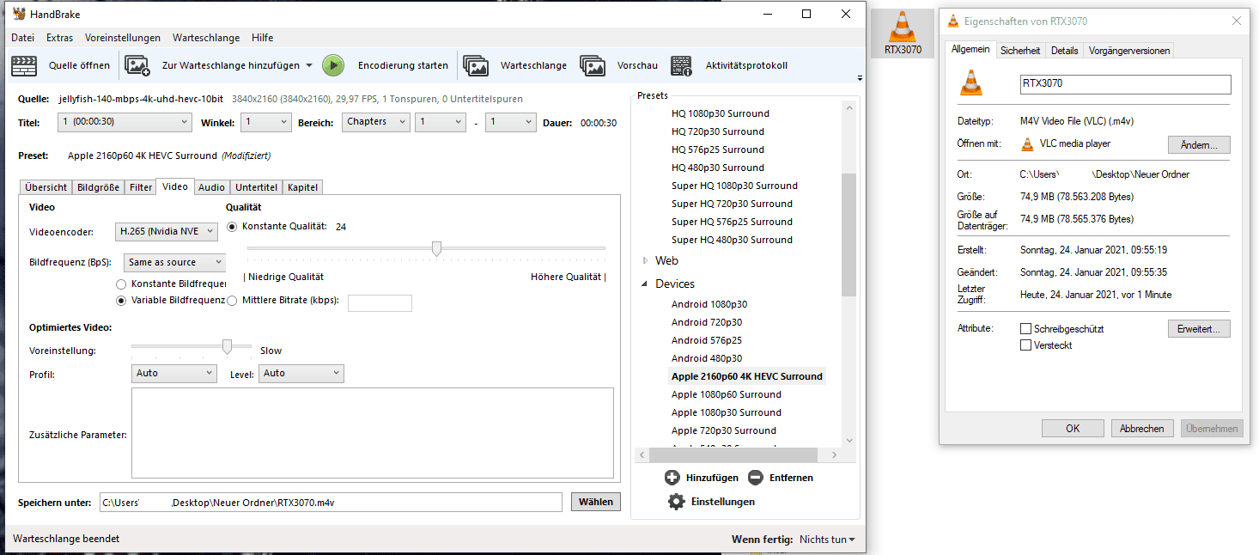Select Mittlere Bitrate (kbps) radio button
Image resolution: width=1259 pixels, height=555 pixels.
point(233,301)
